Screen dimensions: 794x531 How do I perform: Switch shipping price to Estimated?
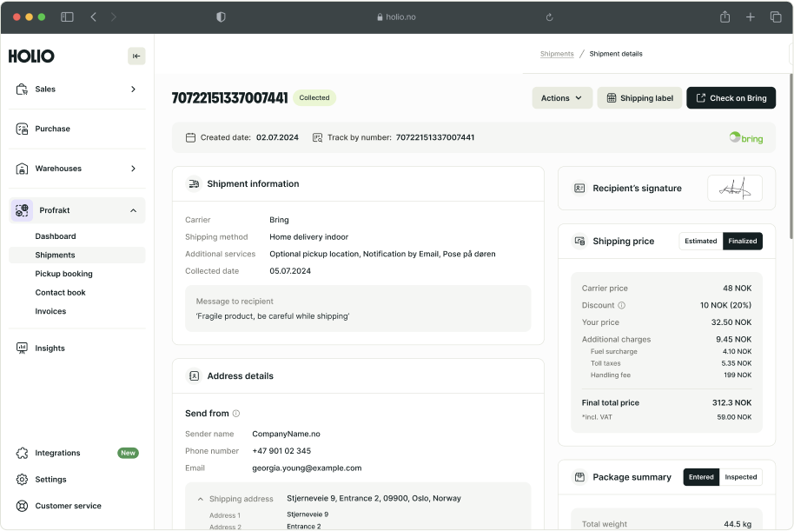(x=700, y=241)
